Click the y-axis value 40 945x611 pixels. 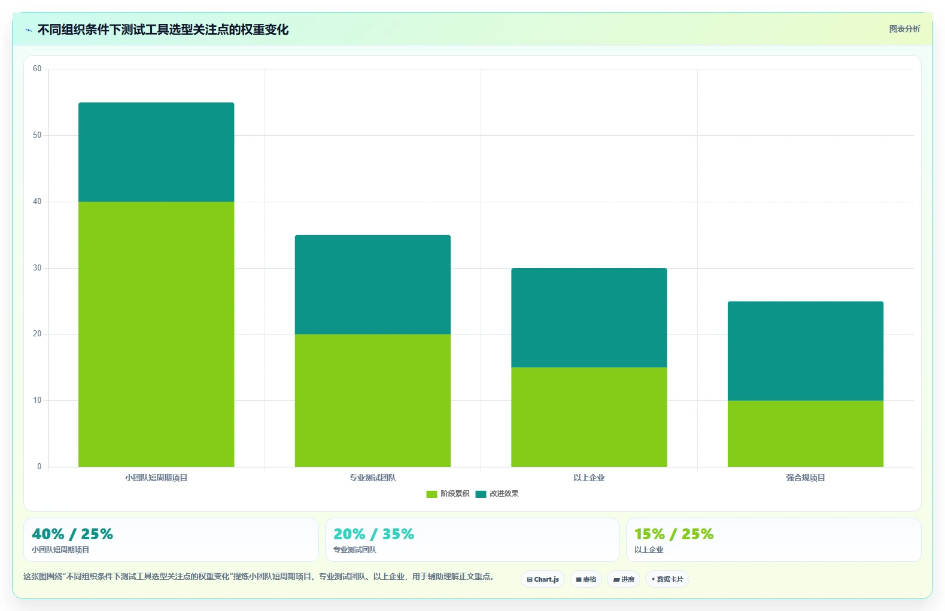(x=37, y=202)
